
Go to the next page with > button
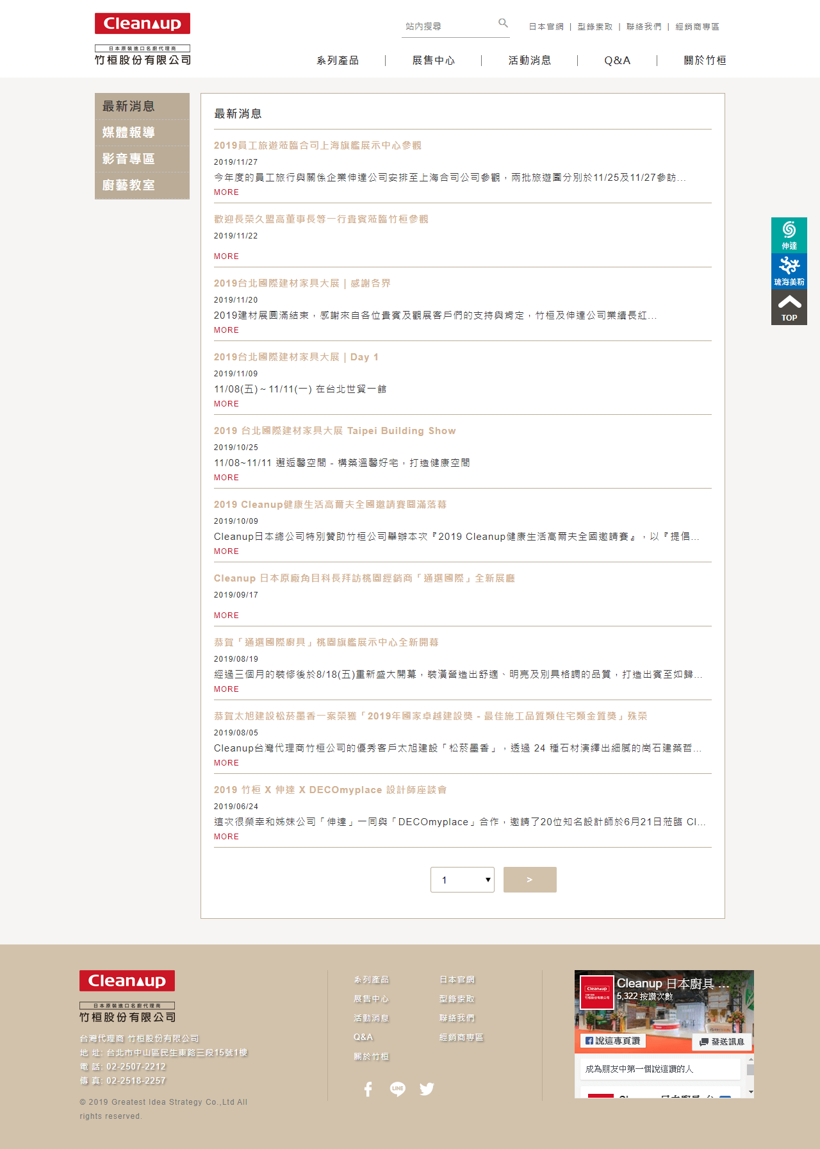[x=530, y=880]
